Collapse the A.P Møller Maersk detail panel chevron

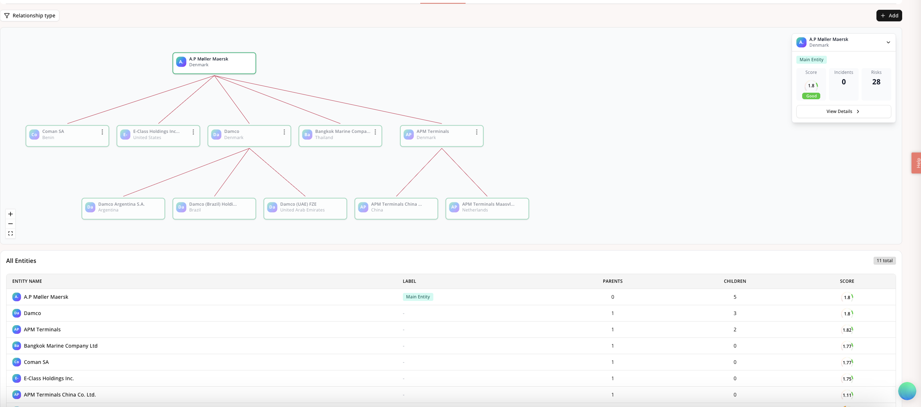[888, 42]
